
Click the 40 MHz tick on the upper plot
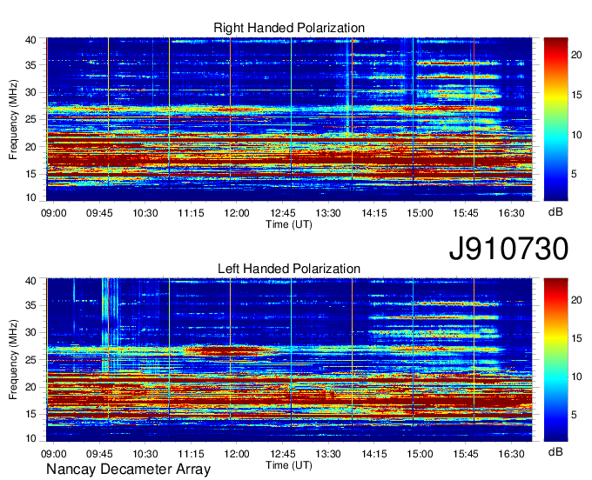click(30, 40)
